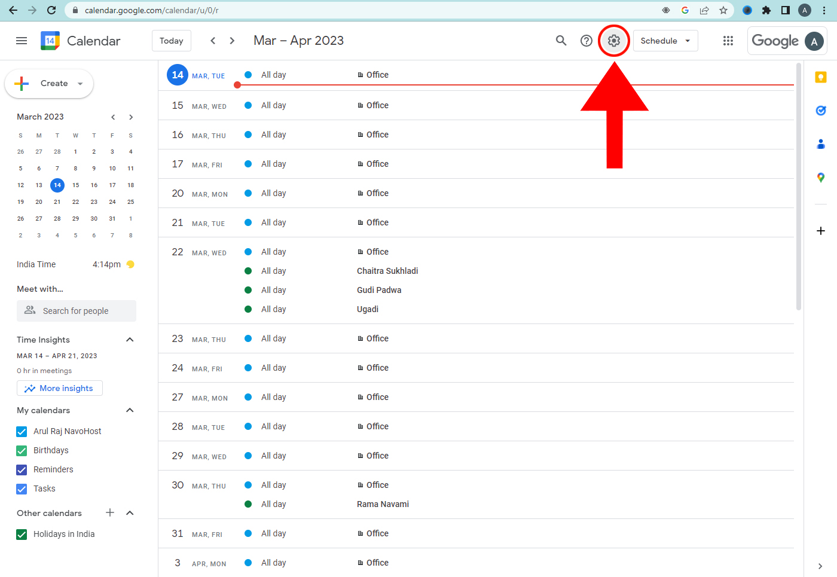Click the search magnifier icon
Viewport: 837px width, 577px height.
pos(561,41)
